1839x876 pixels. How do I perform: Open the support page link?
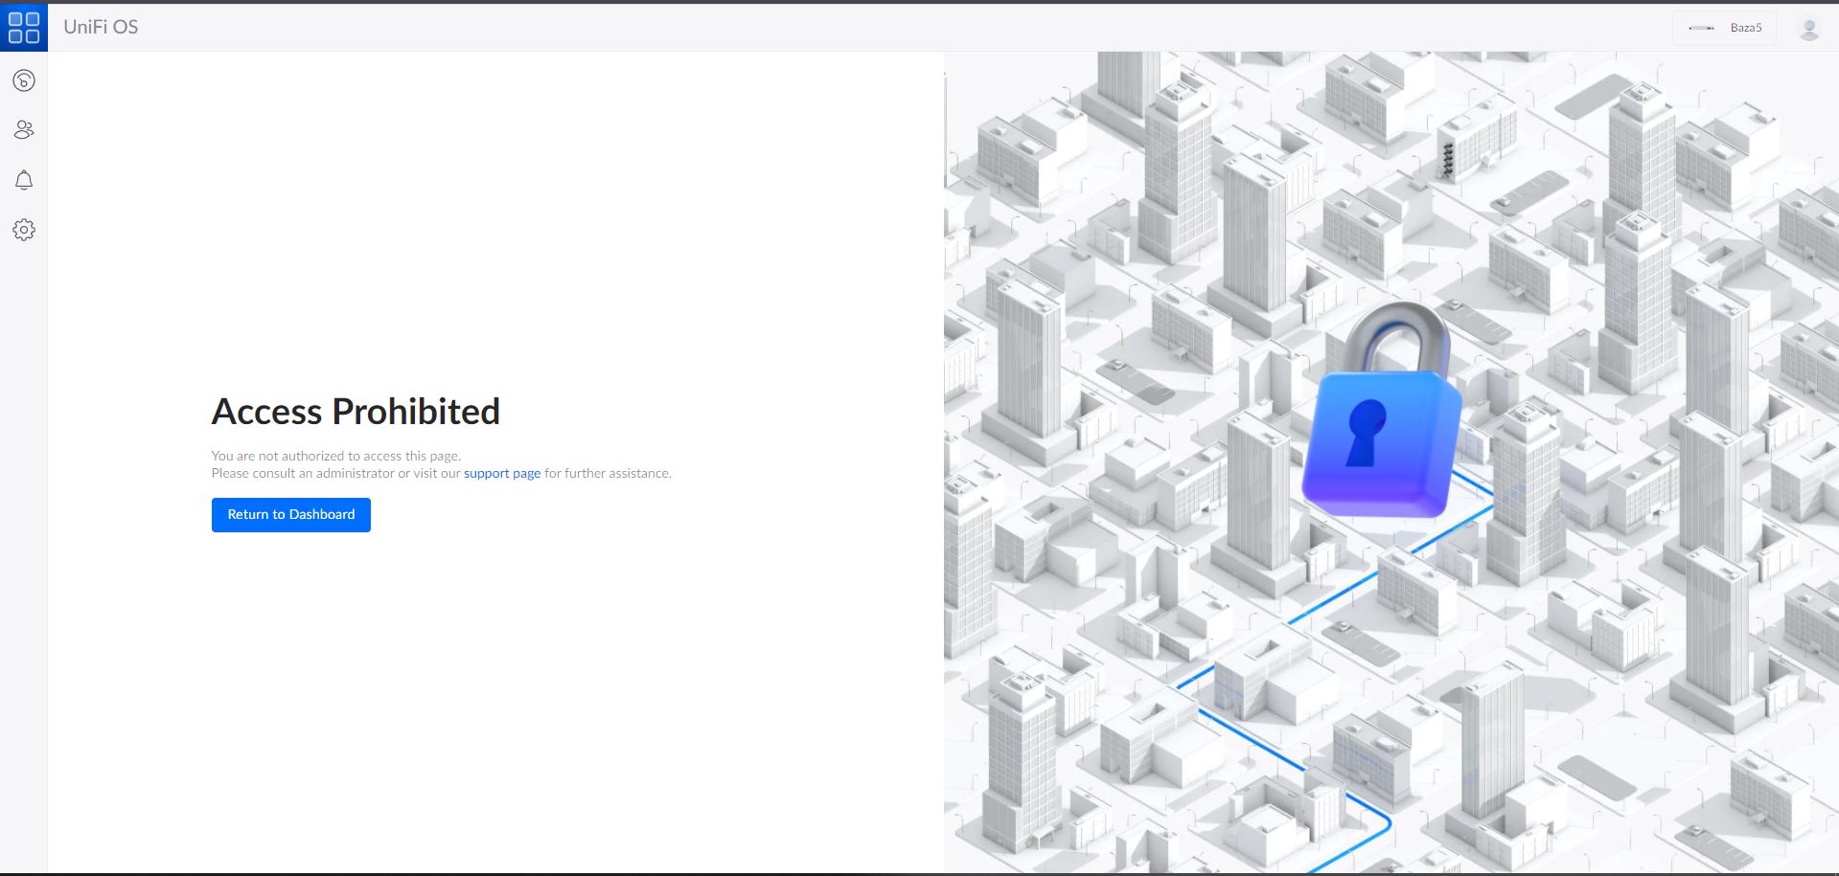[502, 474]
